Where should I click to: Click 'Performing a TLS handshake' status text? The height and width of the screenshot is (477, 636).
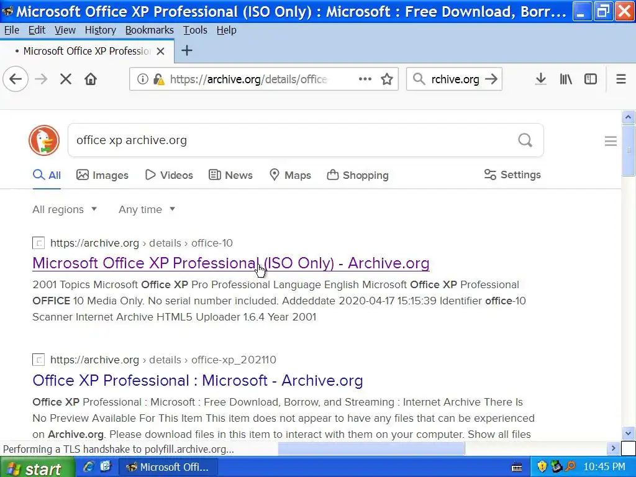coord(119,449)
